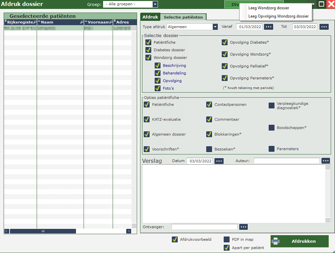Screen dimensions: 335x253
Task: Enable the Bezoeken checkbox
Action: point(209,149)
